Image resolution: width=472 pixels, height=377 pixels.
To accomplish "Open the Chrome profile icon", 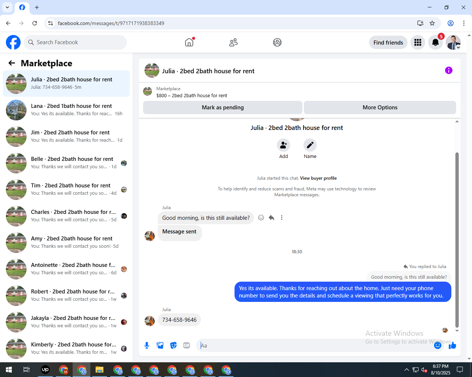I will [451, 23].
